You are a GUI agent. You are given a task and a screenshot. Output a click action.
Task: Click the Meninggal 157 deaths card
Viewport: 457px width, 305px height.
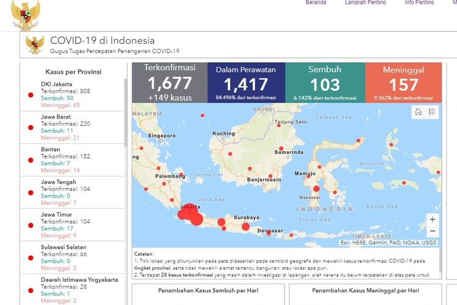(403, 82)
